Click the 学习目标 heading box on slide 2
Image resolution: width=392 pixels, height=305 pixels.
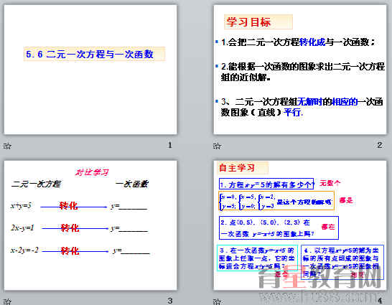tap(258, 22)
